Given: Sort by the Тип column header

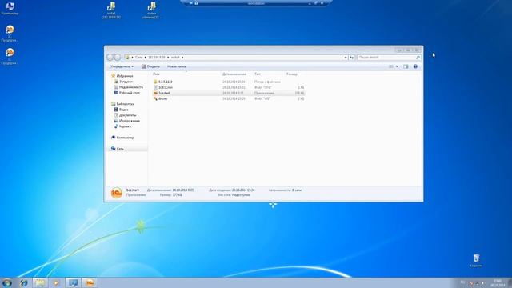Looking at the screenshot, I should [258, 74].
